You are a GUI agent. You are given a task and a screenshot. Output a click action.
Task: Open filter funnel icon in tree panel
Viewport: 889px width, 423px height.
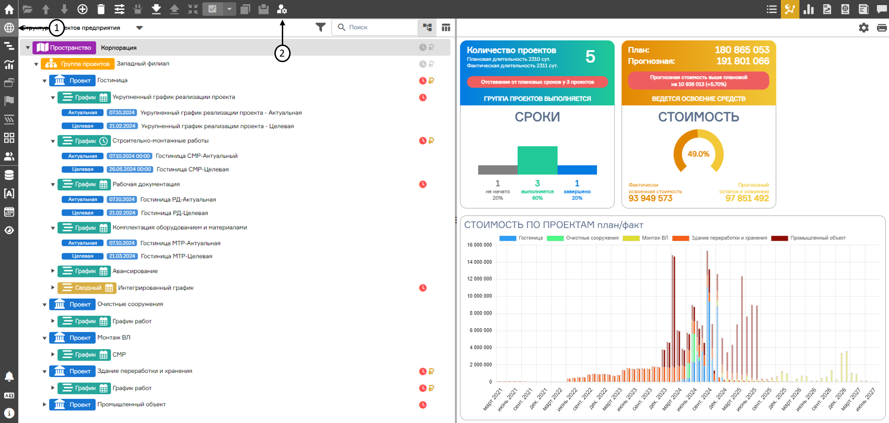320,27
